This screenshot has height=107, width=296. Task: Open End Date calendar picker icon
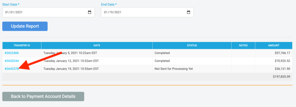[x=188, y=12]
